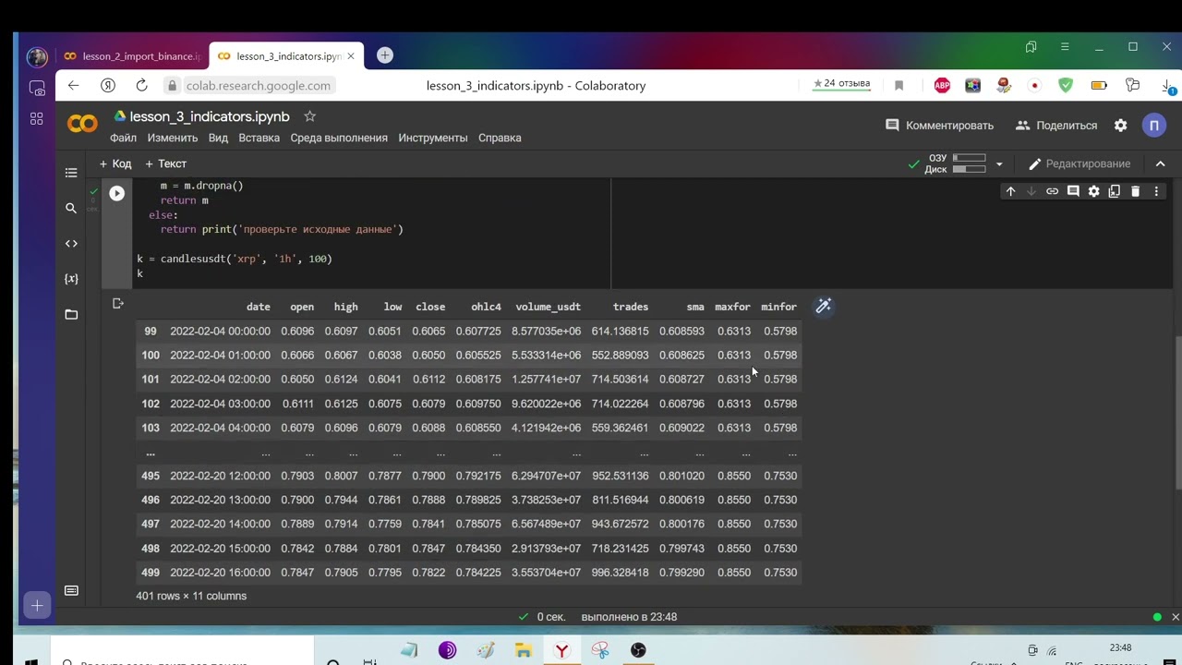The height and width of the screenshot is (665, 1182).
Task: Open Tor Browser purple icon in taskbar
Action: pos(447,651)
